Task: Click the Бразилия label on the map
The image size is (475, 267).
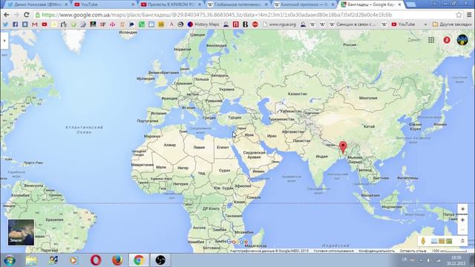Action: (x=54, y=220)
